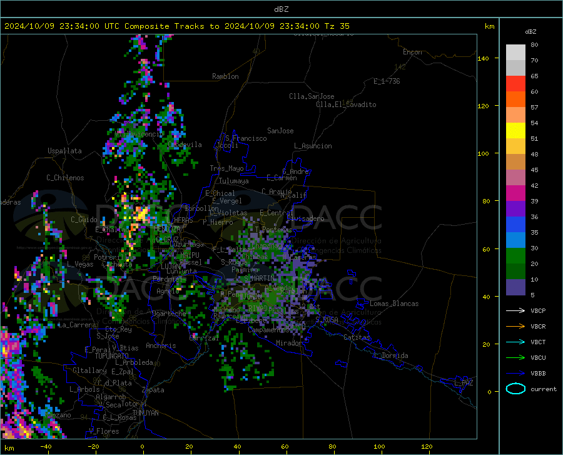Click the VBBB legend label

click(x=538, y=374)
